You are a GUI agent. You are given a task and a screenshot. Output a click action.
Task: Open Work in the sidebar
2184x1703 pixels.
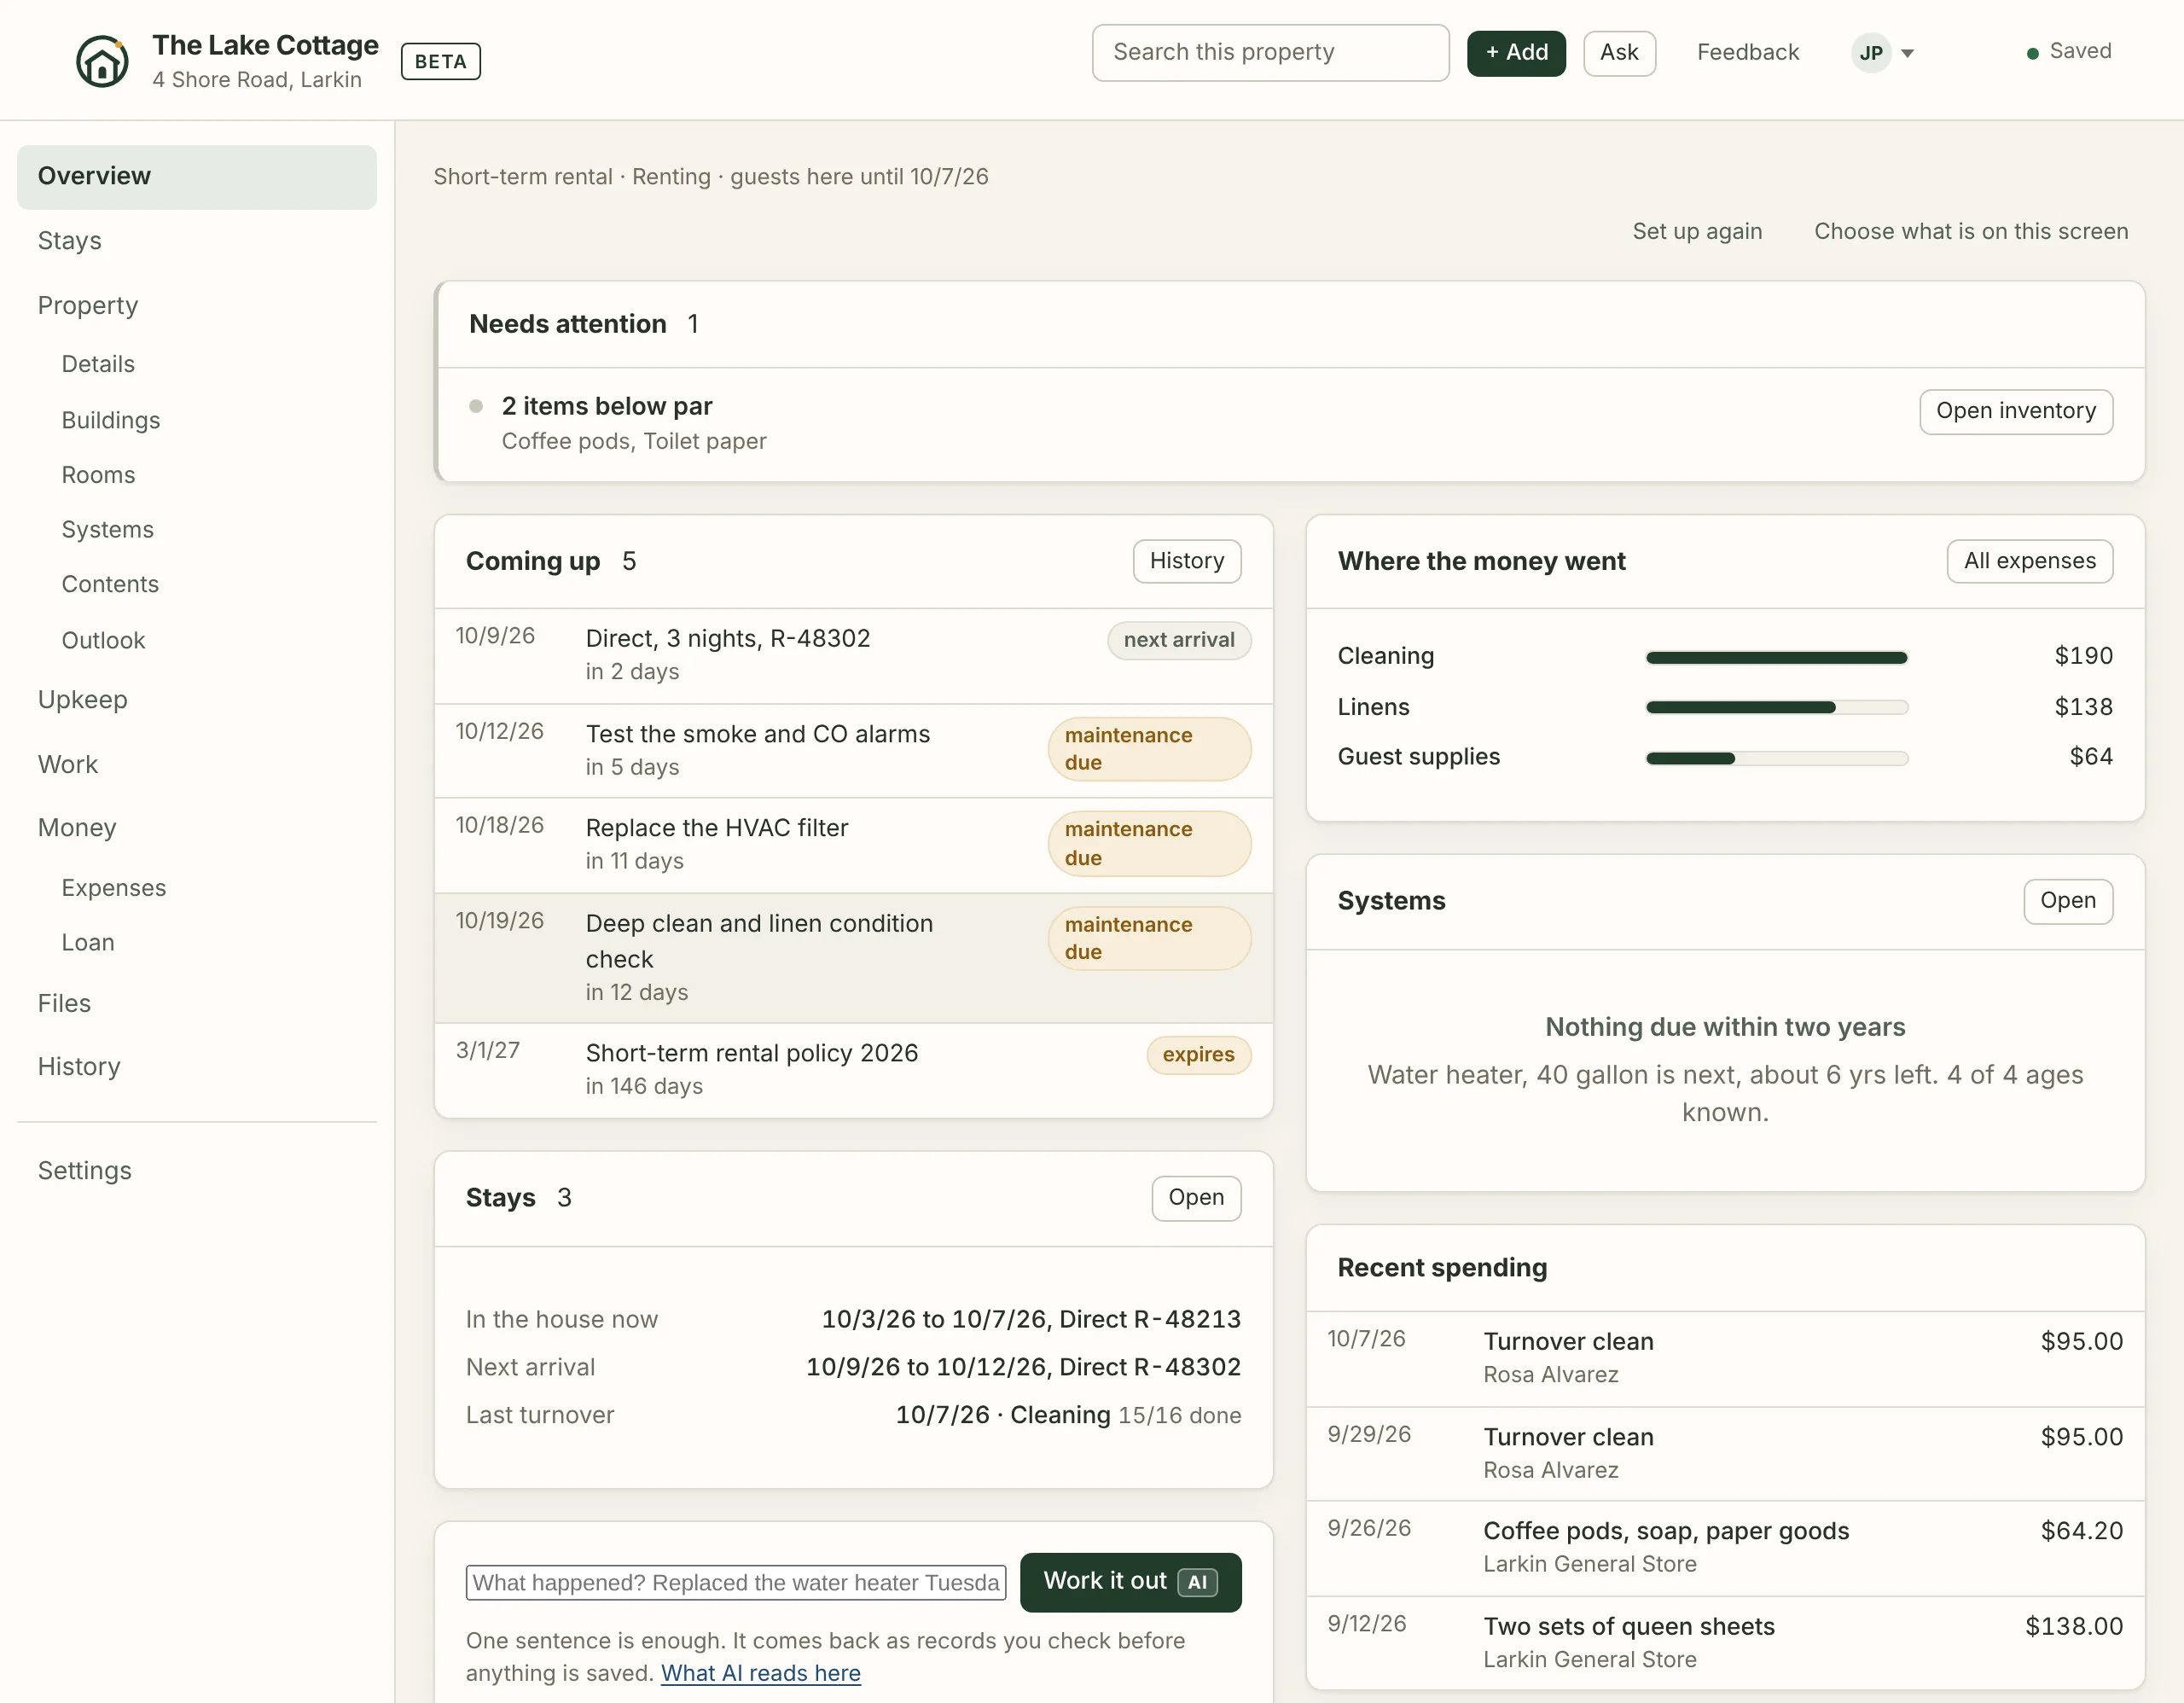coord(197,764)
